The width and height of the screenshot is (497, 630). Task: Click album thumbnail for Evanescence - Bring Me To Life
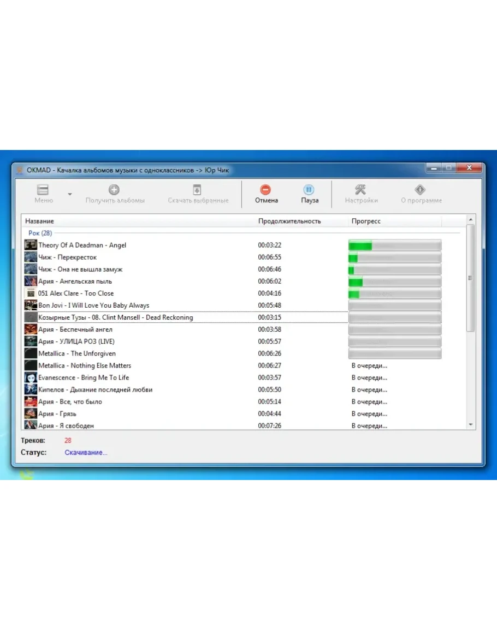pos(31,377)
